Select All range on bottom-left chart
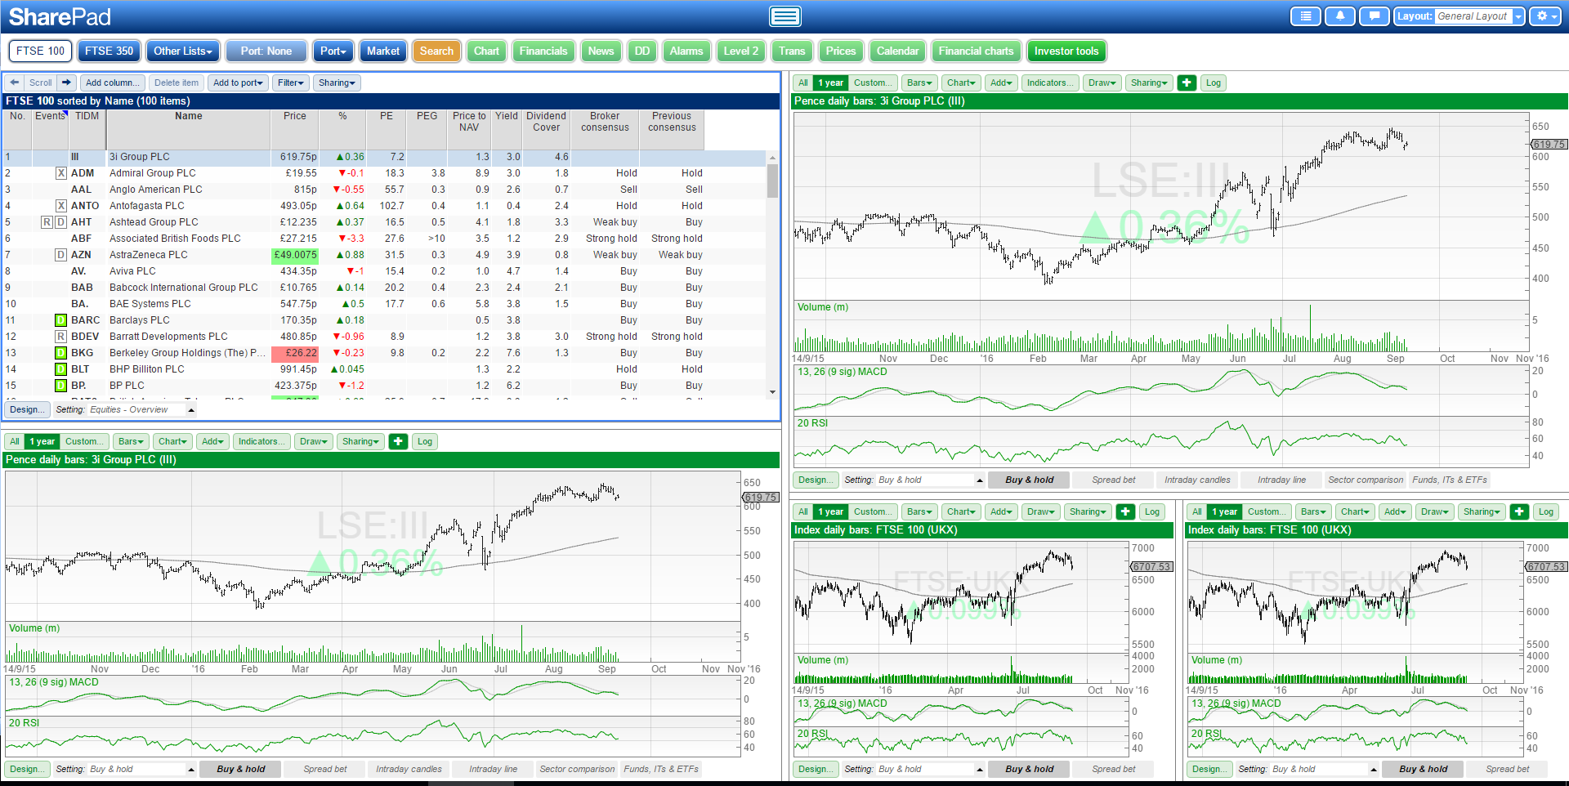1569x786 pixels. click(x=15, y=441)
